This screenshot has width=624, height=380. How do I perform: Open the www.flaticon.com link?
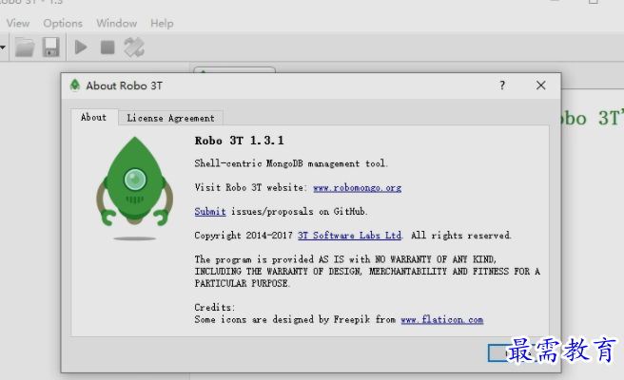tap(442, 319)
